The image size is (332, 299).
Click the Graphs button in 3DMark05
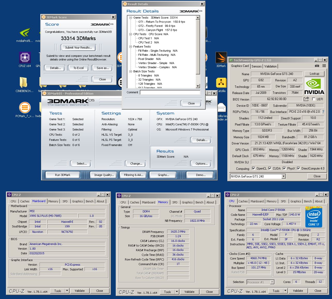(x=164, y=175)
